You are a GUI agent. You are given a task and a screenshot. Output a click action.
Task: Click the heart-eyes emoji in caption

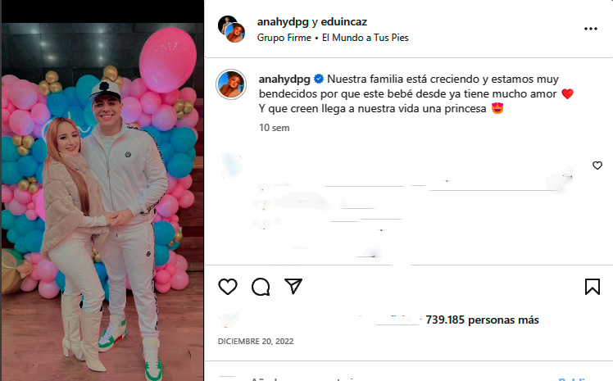(x=497, y=108)
